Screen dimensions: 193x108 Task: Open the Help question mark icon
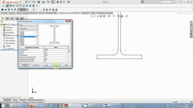(180, 2)
